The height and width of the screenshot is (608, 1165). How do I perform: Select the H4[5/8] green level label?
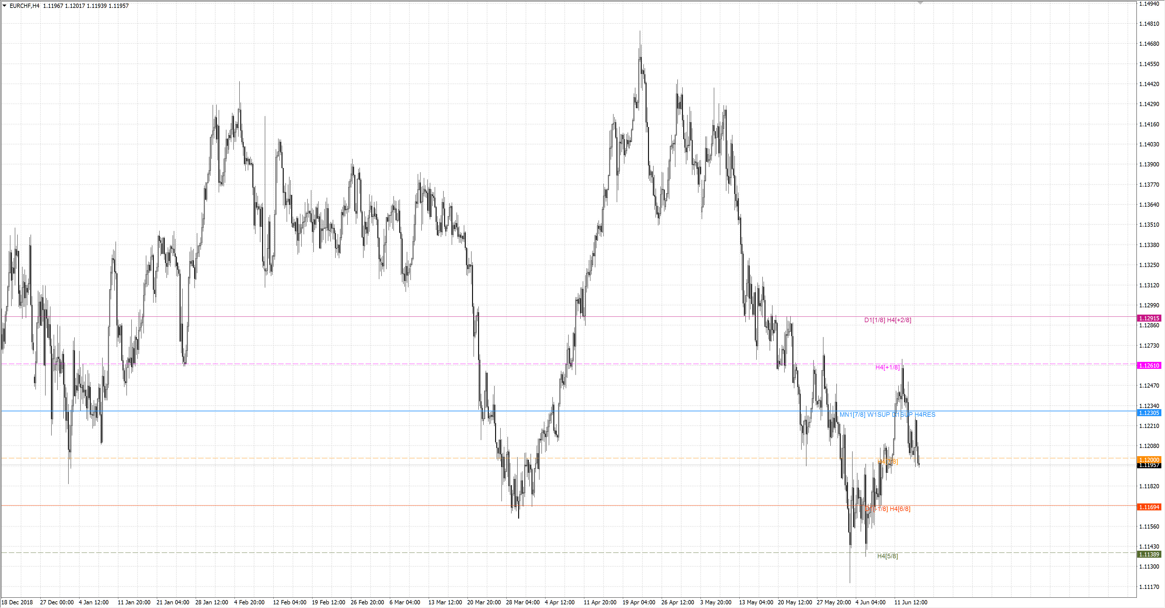(x=887, y=556)
